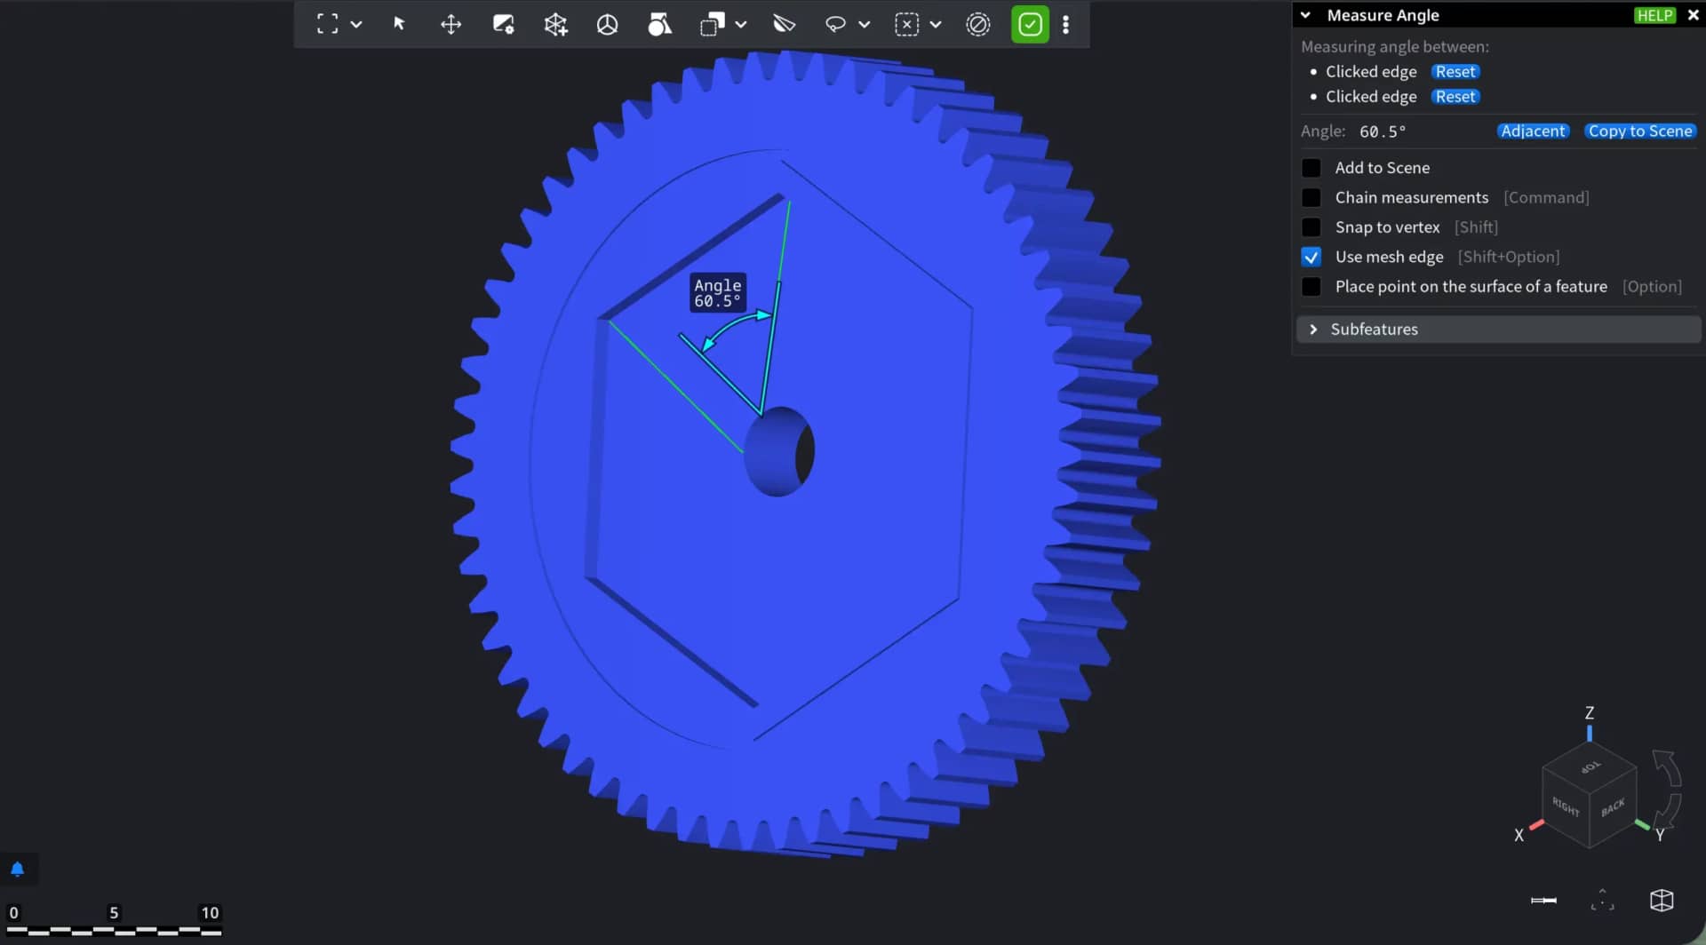Open the fit view dropdown arrow
The width and height of the screenshot is (1706, 945).
pos(356,25)
